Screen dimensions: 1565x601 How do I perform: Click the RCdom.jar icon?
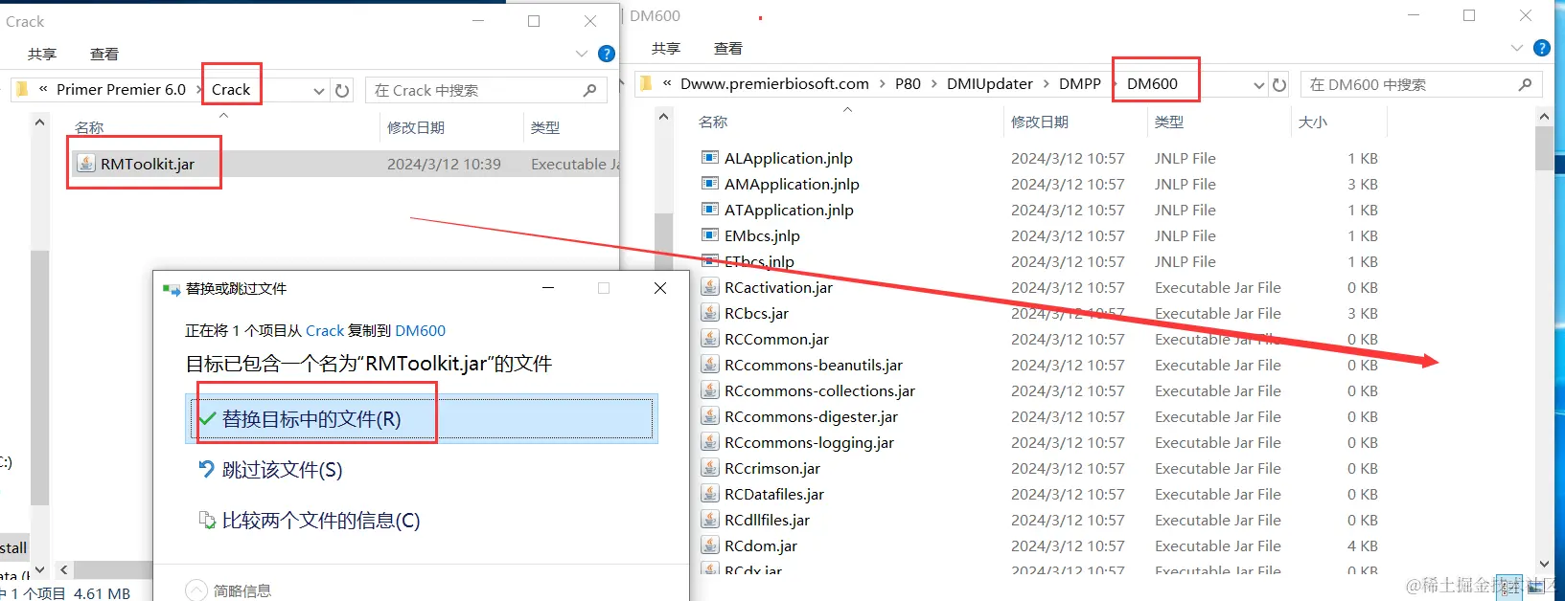point(710,545)
